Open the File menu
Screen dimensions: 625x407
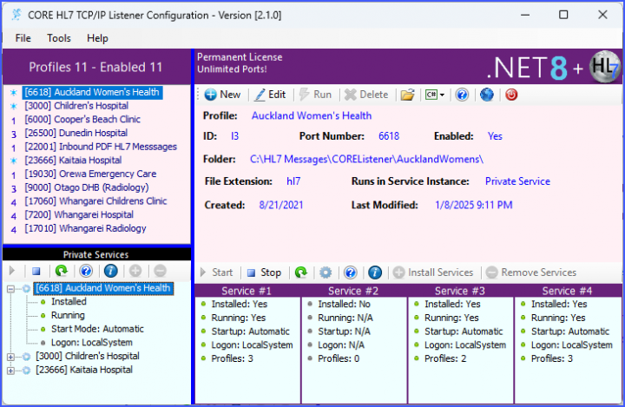23,38
